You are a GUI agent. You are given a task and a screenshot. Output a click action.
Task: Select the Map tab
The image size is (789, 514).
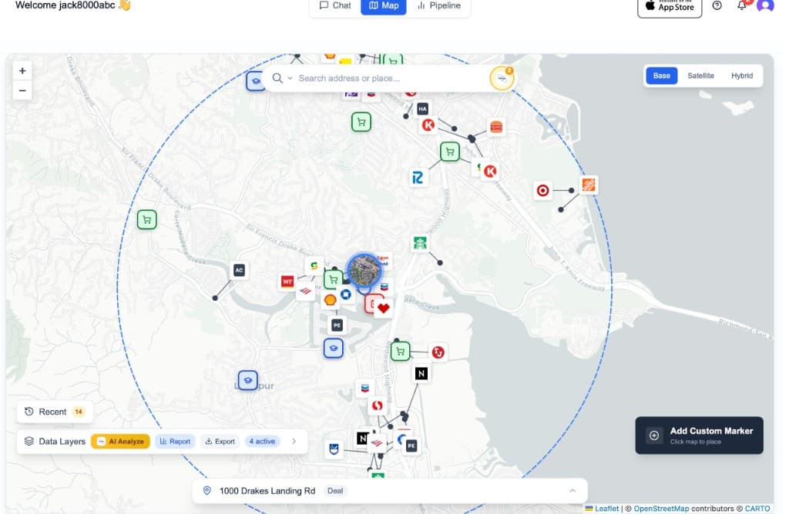point(384,5)
